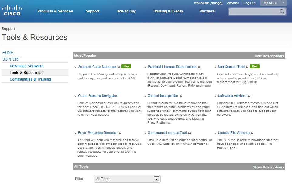292x192 pixels.
Task: Open Command Lookup Tool link
Action: tap(168, 133)
